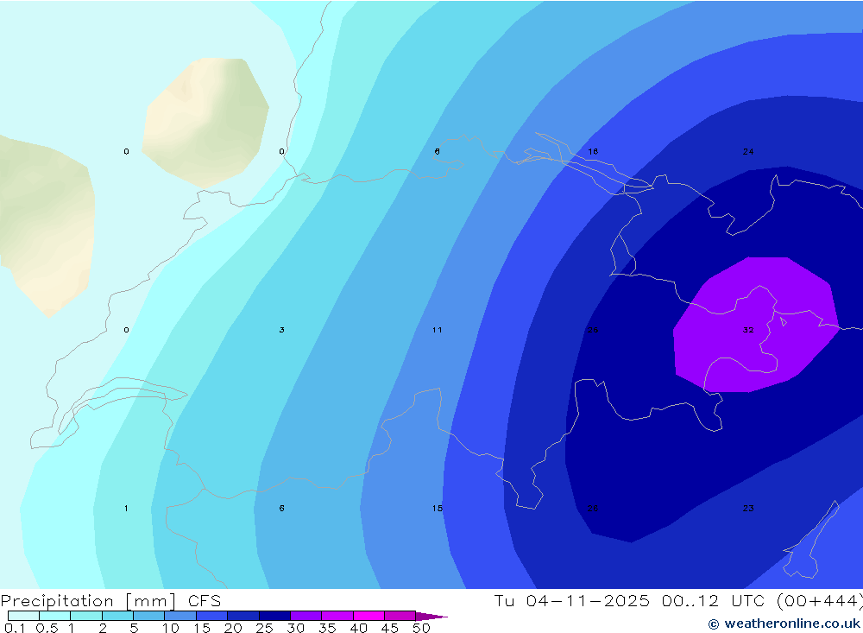Select the 5–10 mm legend swatch
The width and height of the screenshot is (863, 633).
149,616
